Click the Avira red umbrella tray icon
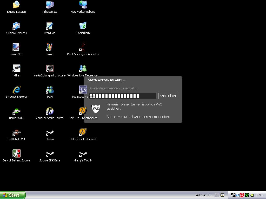 [242, 195]
